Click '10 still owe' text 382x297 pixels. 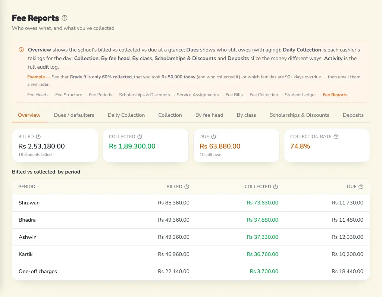click(x=210, y=154)
